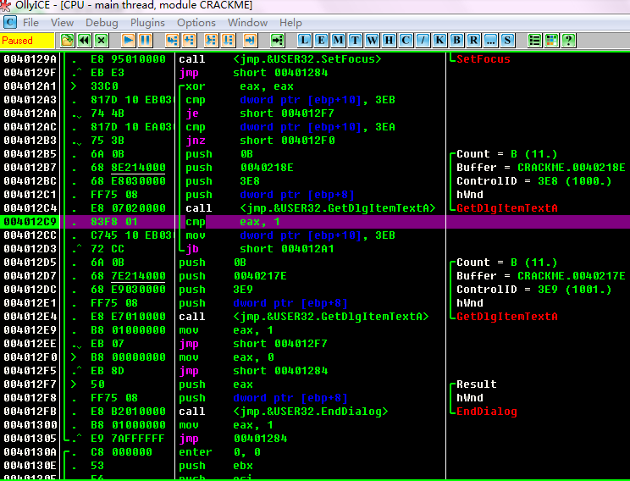Open the Help menu
This screenshot has width=630, height=481.
click(290, 23)
